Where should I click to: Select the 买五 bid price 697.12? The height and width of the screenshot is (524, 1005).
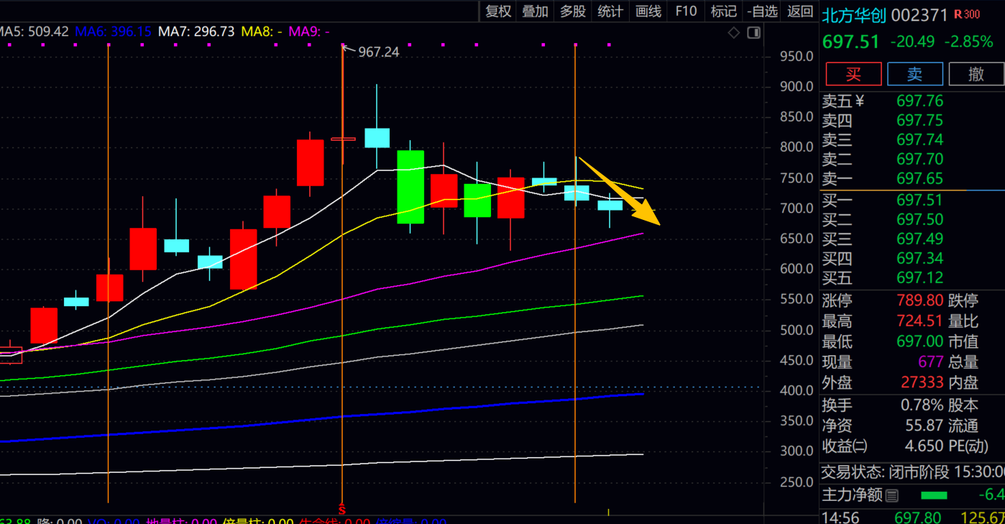click(919, 278)
